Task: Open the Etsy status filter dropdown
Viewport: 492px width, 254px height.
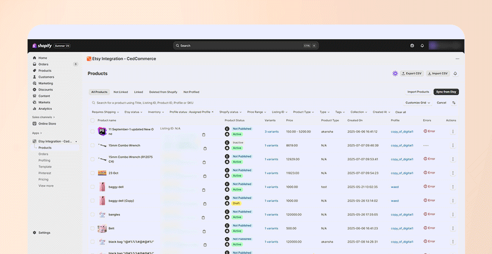Action: (x=133, y=112)
